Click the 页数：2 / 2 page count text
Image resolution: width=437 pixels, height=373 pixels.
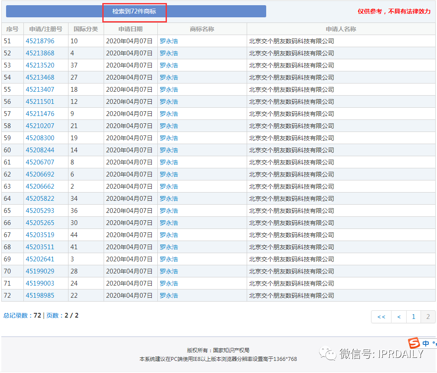62,315
